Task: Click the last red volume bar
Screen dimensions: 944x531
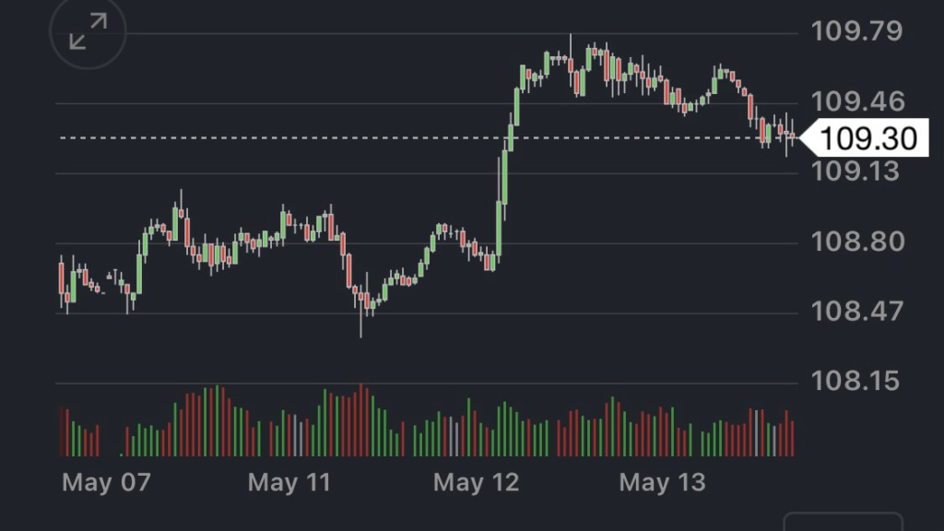Action: tap(792, 438)
